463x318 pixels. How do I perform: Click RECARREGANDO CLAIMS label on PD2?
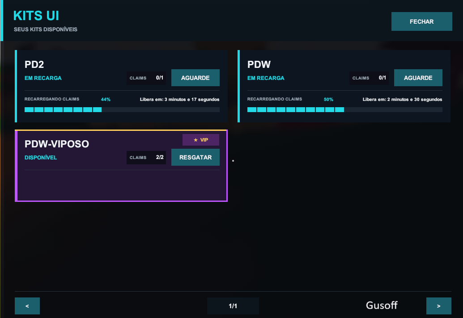[52, 99]
